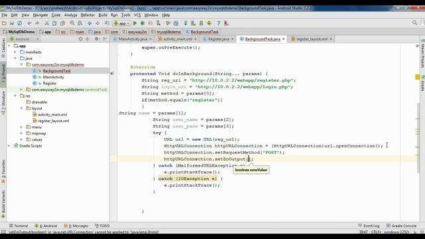The width and height of the screenshot is (425, 239).
Task: Click the Paste toolbar icon
Action: [x=62, y=23]
